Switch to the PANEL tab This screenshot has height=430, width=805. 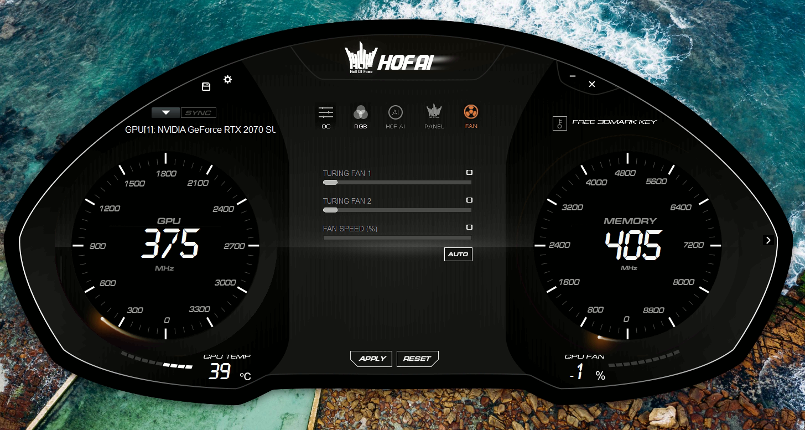tap(434, 117)
